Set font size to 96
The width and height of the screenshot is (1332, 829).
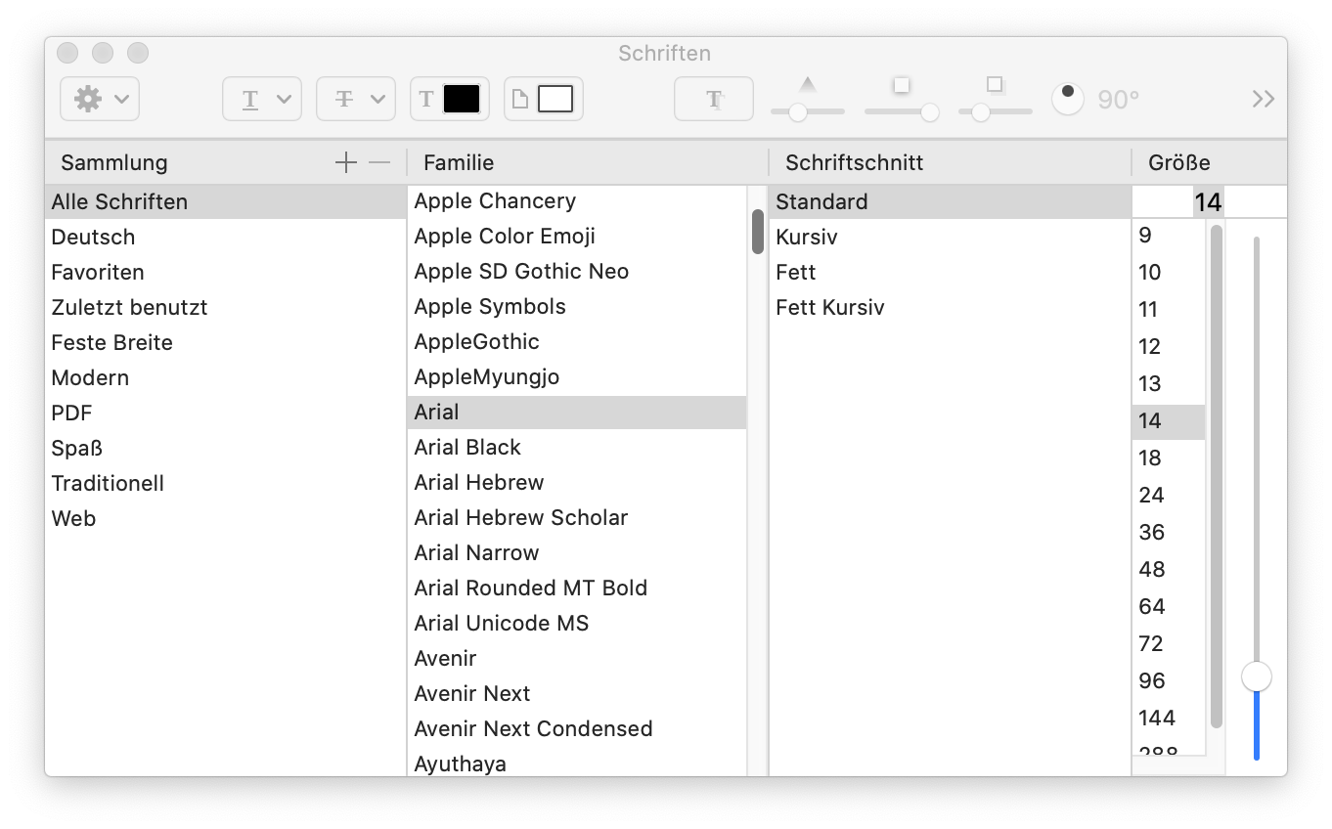pos(1169,680)
